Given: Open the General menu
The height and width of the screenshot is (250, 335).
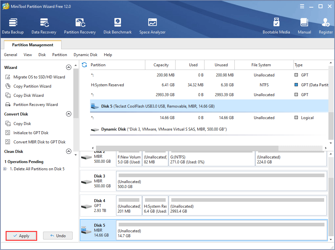Looking at the screenshot, I should 11,55.
